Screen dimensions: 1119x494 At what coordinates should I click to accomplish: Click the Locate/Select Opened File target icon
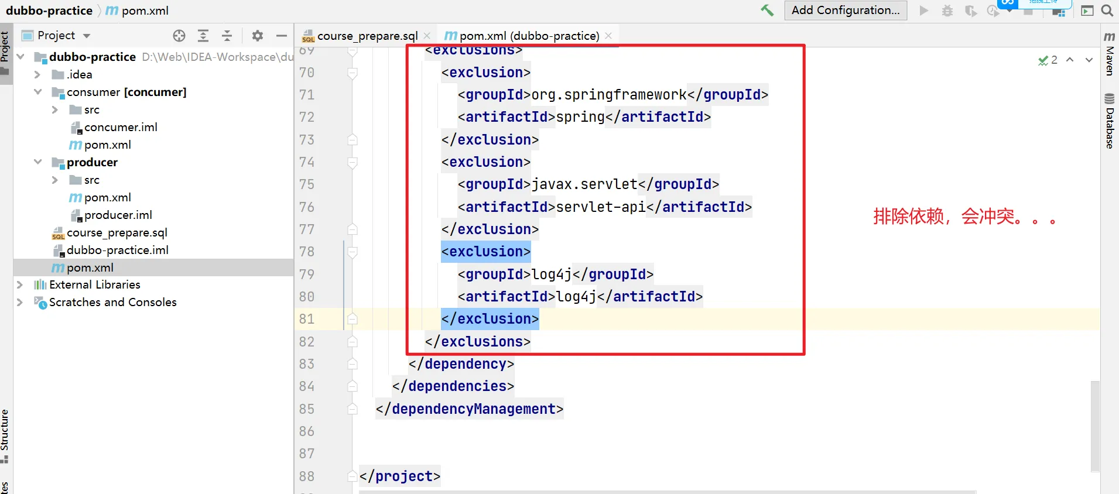179,36
